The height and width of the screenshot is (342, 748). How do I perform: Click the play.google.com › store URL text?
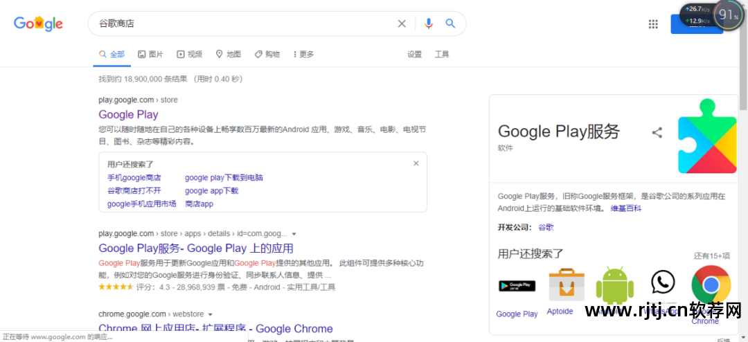[x=138, y=100]
